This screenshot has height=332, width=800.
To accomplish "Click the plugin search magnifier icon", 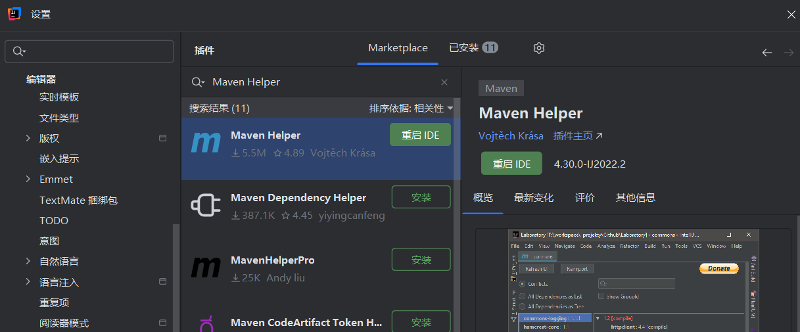I will (x=197, y=82).
